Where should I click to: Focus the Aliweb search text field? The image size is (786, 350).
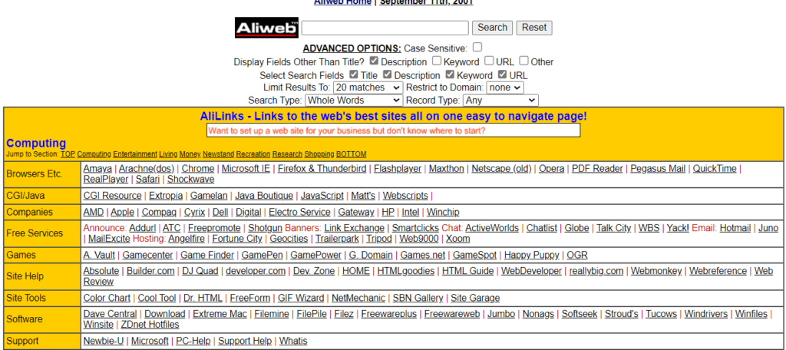(385, 28)
